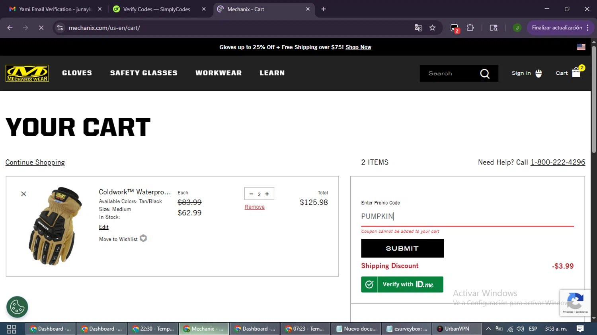This screenshot has width=597, height=335.
Task: Call the 1-800-222-4296 link
Action: (558, 162)
